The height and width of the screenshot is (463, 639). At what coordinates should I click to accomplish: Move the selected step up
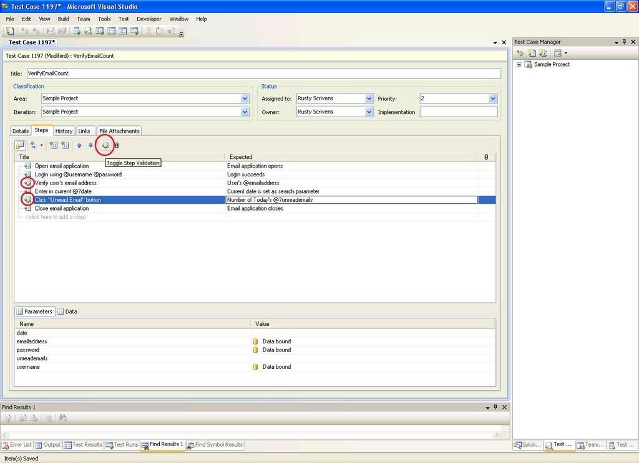(x=79, y=145)
